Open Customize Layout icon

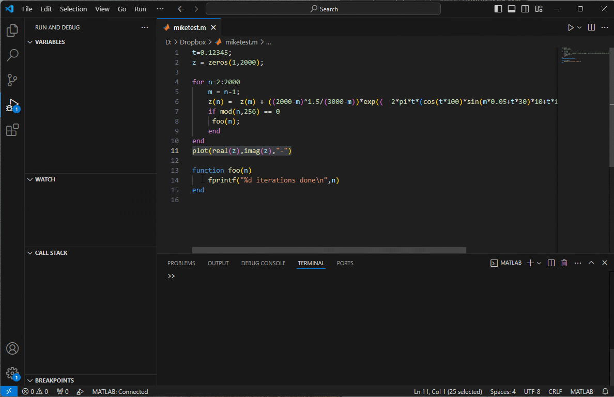(x=539, y=9)
